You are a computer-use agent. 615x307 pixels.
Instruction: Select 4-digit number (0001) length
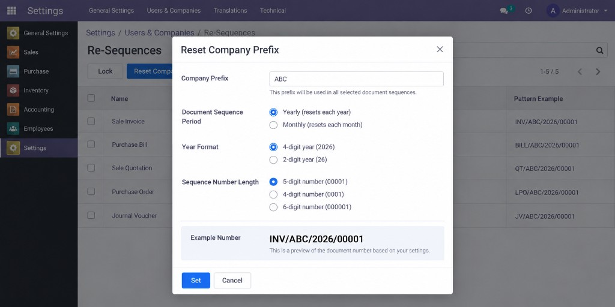(273, 194)
